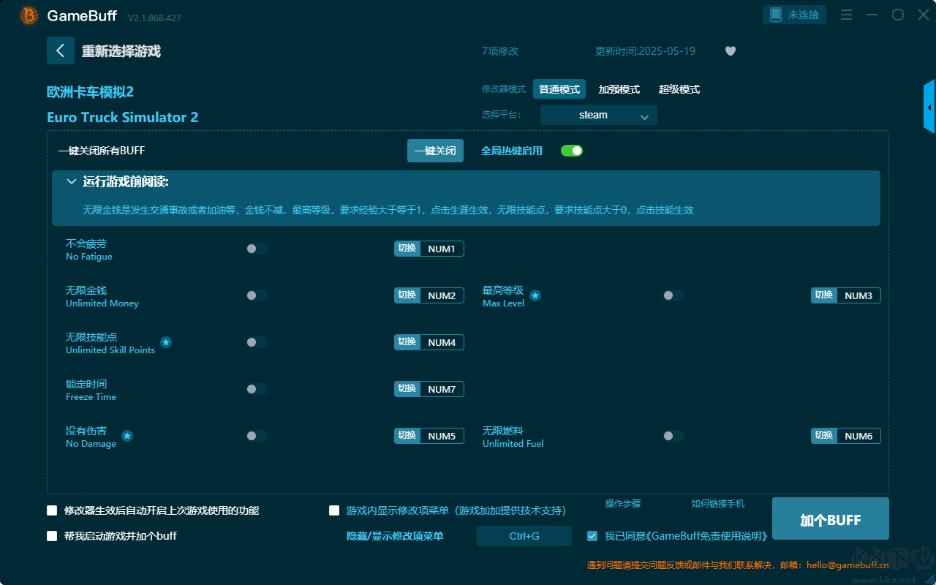Toggle the No Fatigue switch
936x585 pixels.
point(257,249)
